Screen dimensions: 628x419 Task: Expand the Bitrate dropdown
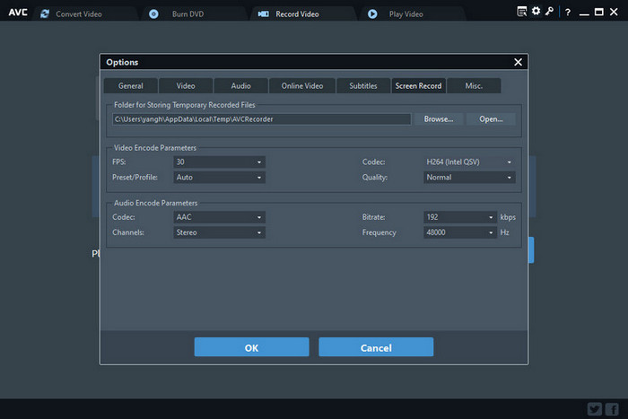(460, 217)
